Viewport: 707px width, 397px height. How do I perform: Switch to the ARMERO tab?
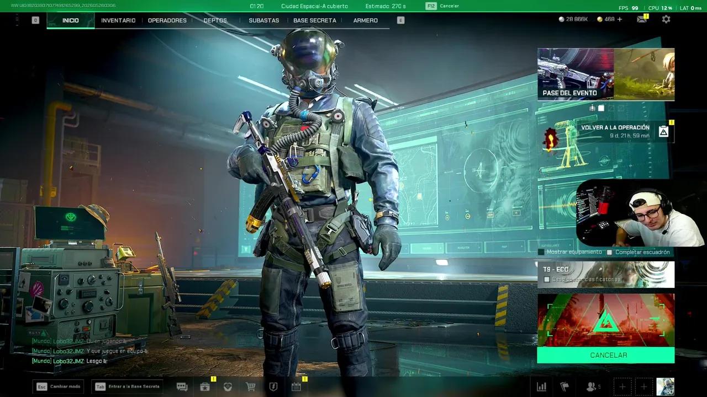[366, 20]
